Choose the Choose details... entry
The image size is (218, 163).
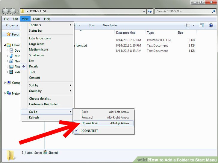click(47, 99)
